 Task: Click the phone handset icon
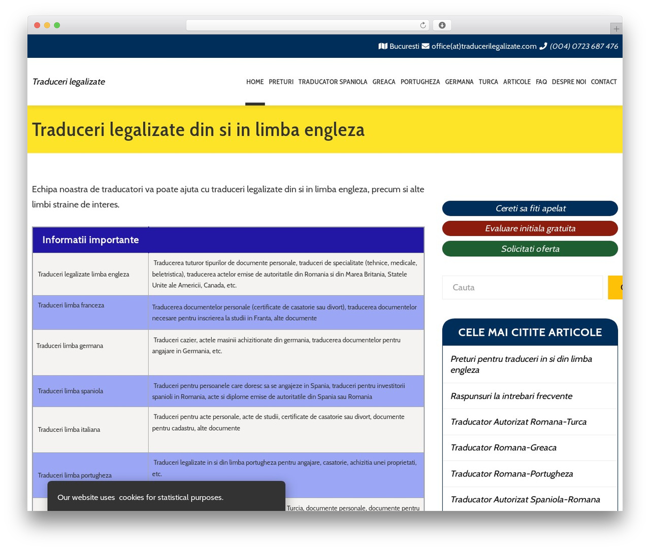coord(543,46)
